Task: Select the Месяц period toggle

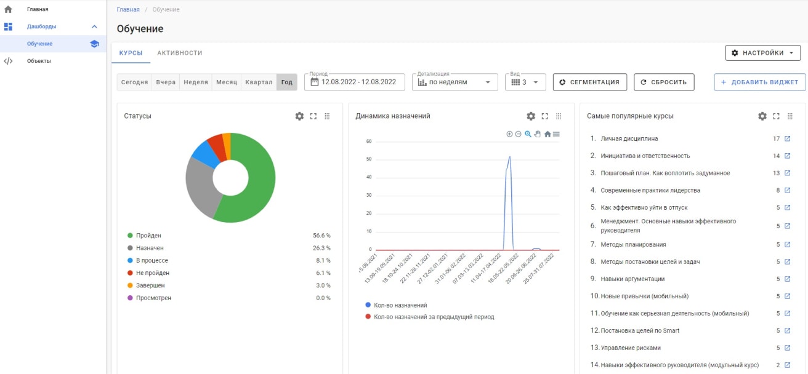Action: pos(226,82)
